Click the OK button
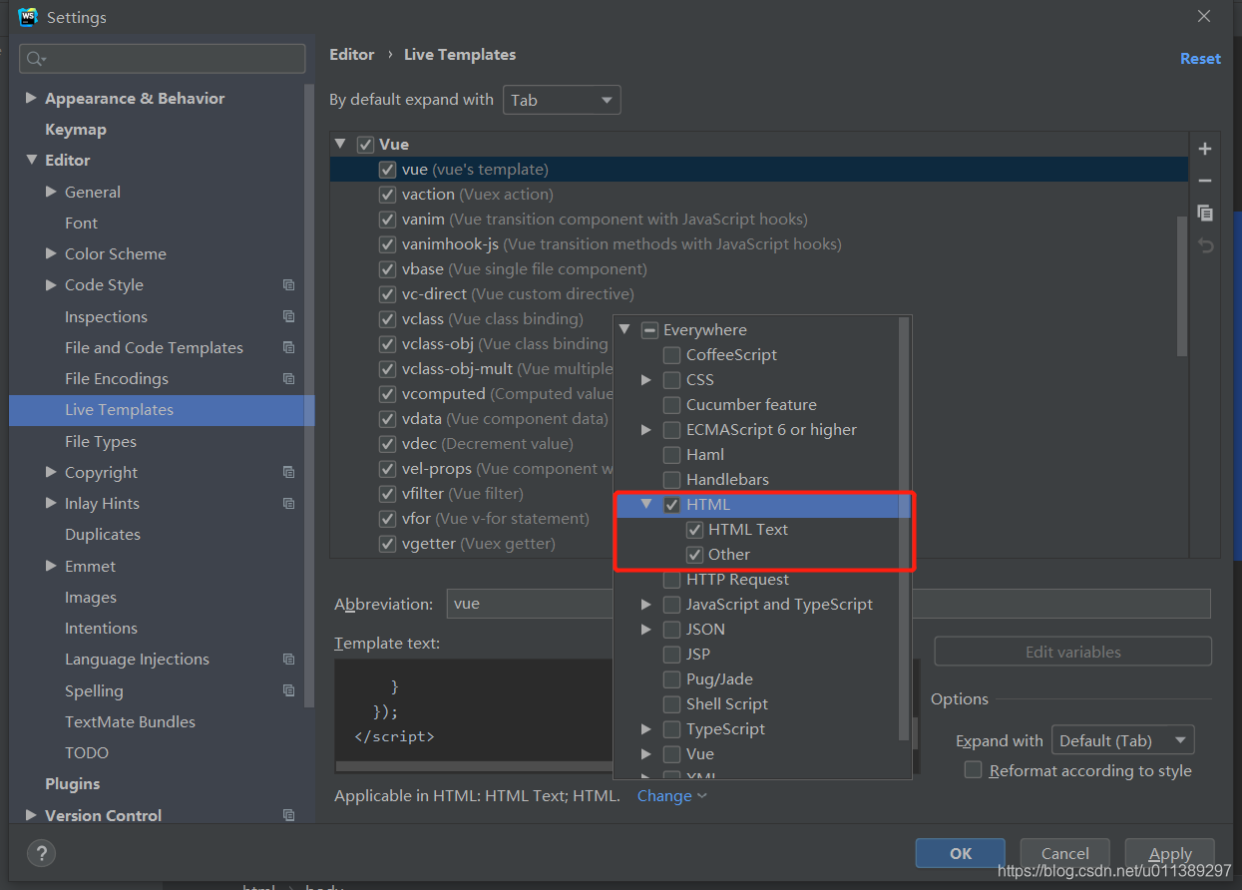This screenshot has width=1242, height=890. 961,853
